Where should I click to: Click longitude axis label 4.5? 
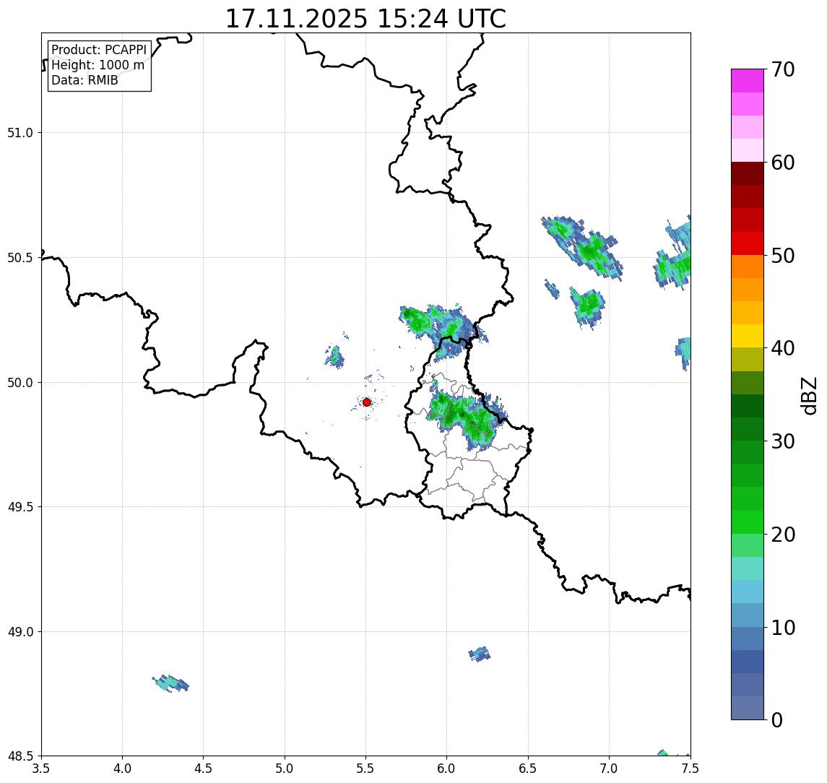[x=204, y=769]
